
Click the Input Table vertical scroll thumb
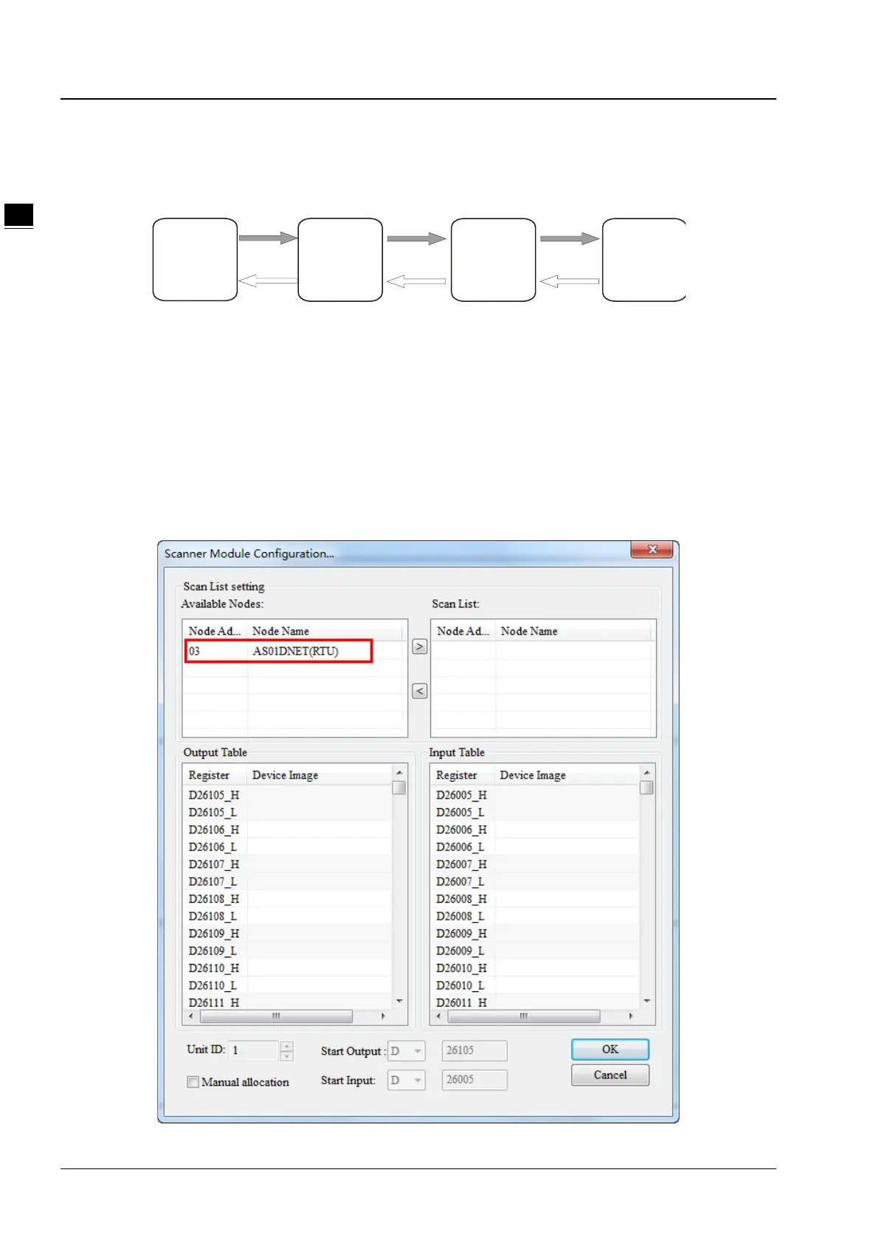coord(647,788)
